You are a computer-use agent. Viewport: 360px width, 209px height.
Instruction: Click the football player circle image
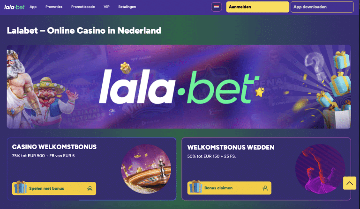320,169
